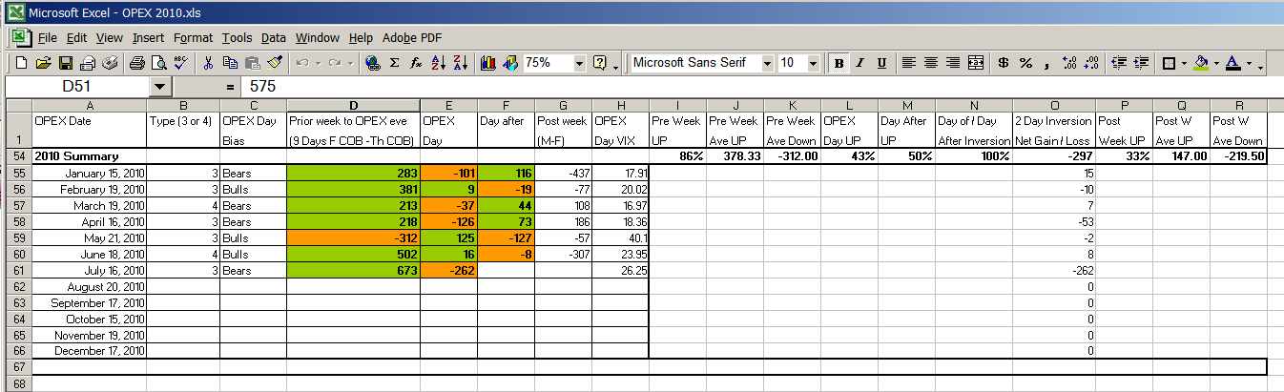Image resolution: width=1284 pixels, height=392 pixels.
Task: Open the zoom percentage dropdown
Action: (579, 63)
